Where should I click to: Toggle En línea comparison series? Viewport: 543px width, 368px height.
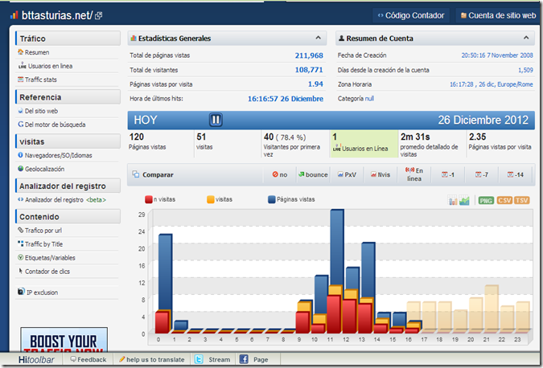pyautogui.click(x=414, y=174)
